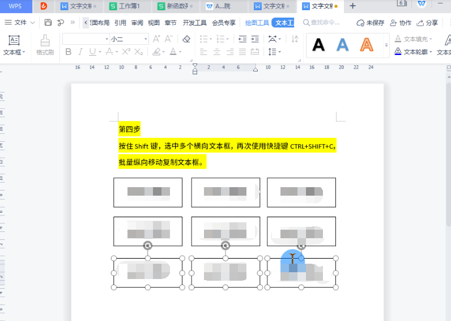Click the 协作 collaborate button
The width and height of the screenshot is (451, 321).
(401, 23)
